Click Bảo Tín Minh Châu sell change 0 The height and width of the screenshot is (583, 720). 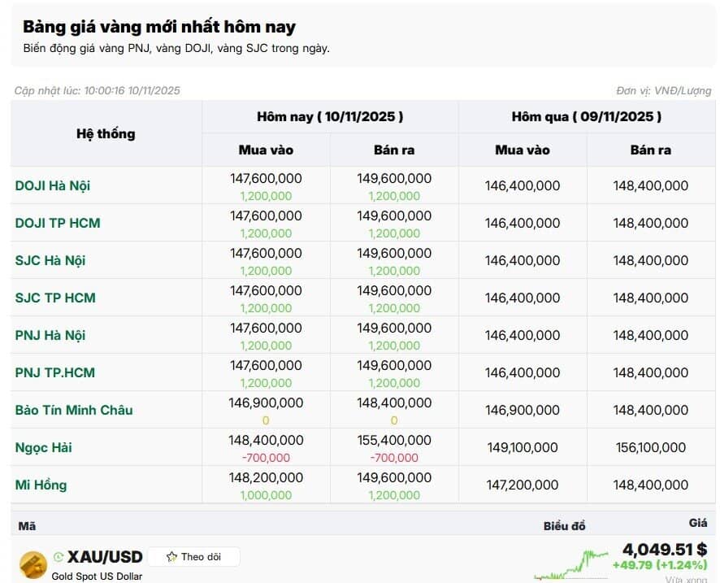(394, 420)
